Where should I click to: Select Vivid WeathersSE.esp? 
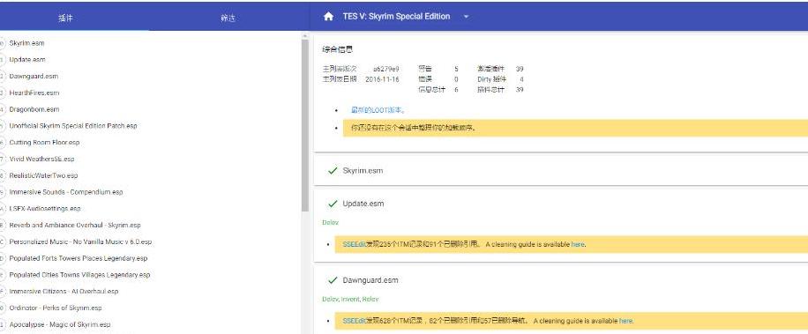pyautogui.click(x=41, y=159)
